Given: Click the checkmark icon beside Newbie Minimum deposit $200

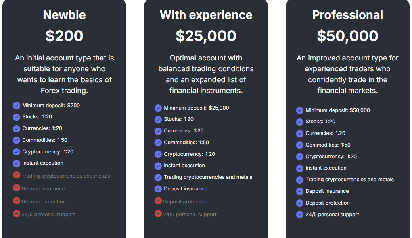Looking at the screenshot, I should click(x=16, y=106).
